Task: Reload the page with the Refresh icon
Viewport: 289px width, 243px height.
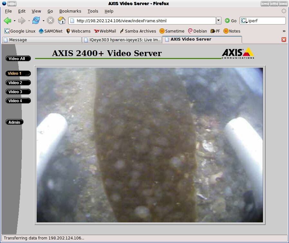Action: coord(36,20)
